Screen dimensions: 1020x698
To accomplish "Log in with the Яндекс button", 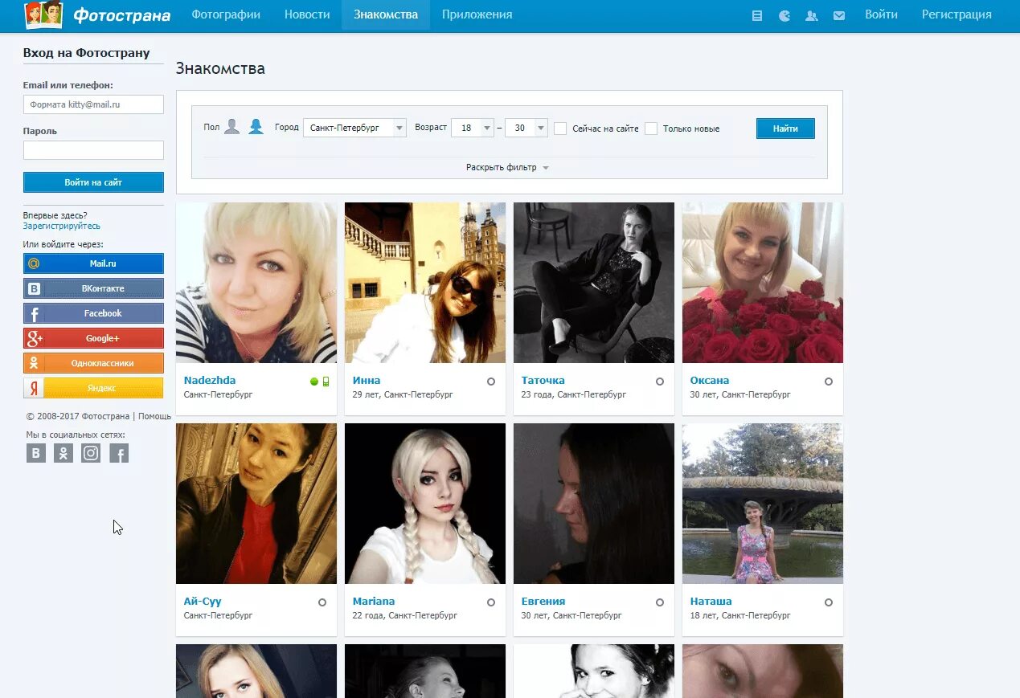I will (x=93, y=388).
